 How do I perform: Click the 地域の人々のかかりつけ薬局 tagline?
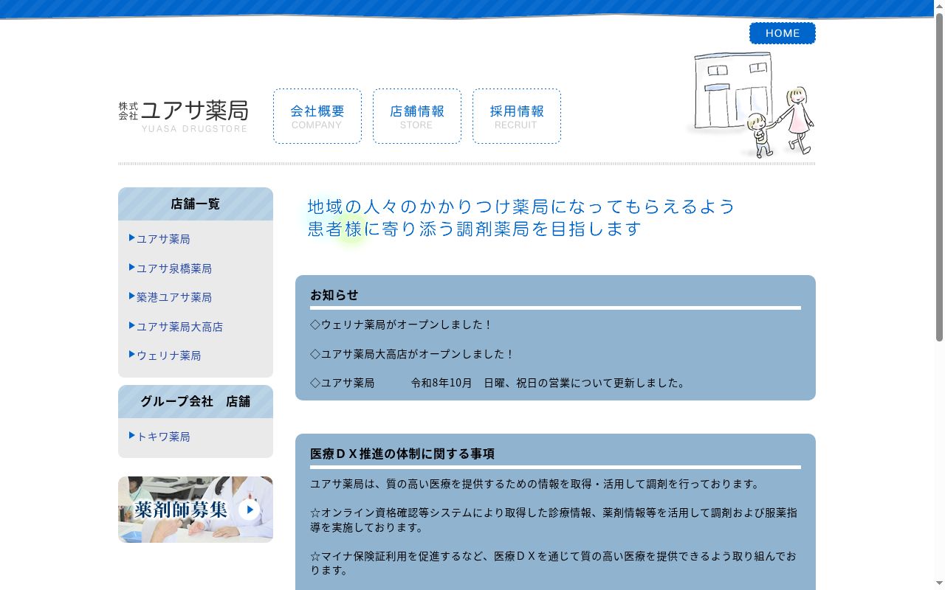(521, 218)
